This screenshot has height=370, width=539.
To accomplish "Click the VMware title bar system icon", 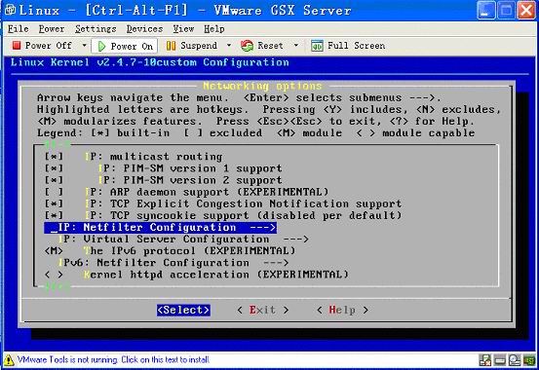I will point(10,10).
